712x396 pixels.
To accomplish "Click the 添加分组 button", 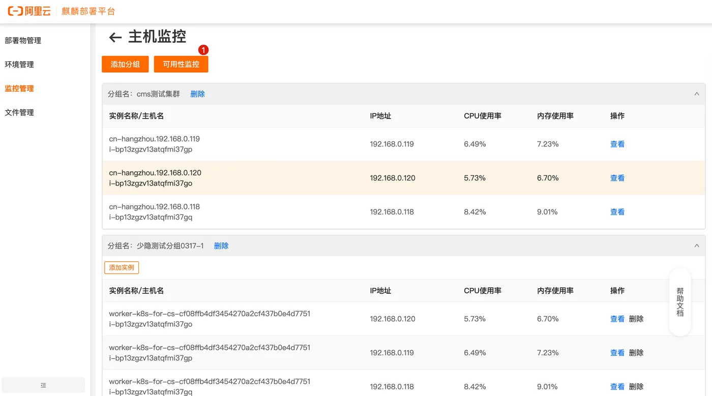I will point(125,64).
